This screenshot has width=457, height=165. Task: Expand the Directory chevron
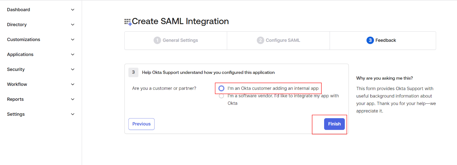point(73,25)
